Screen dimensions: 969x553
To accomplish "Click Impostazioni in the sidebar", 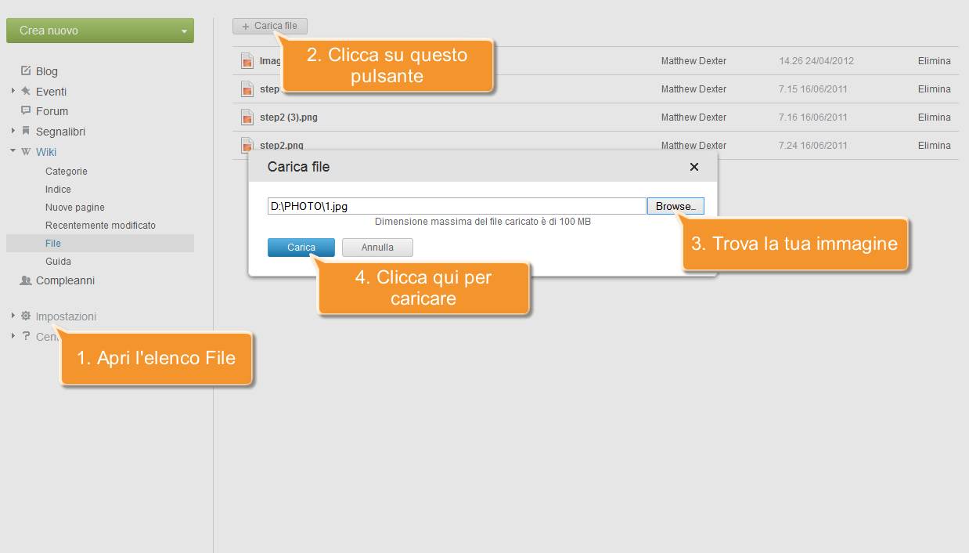I will coord(67,316).
